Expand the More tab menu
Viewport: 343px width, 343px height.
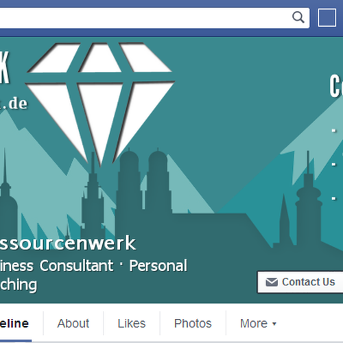(x=258, y=323)
